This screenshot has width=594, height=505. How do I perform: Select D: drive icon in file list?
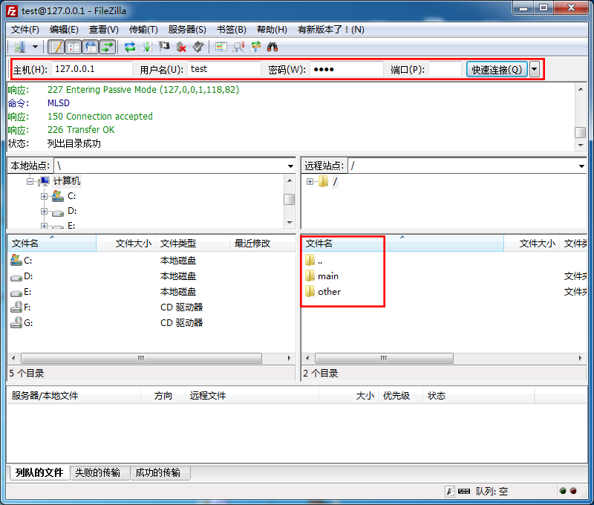click(16, 277)
